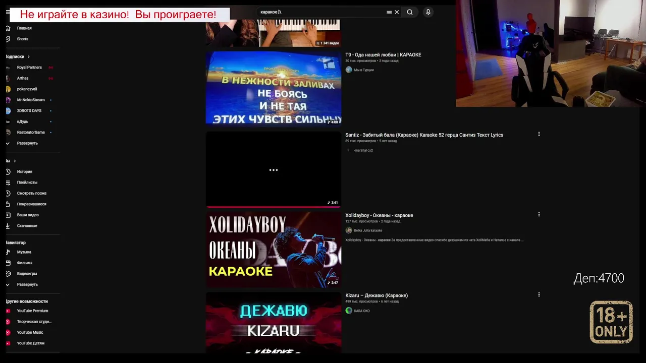The image size is (646, 363).
Task: Open the Ваши видео icon
Action: [x=8, y=215]
